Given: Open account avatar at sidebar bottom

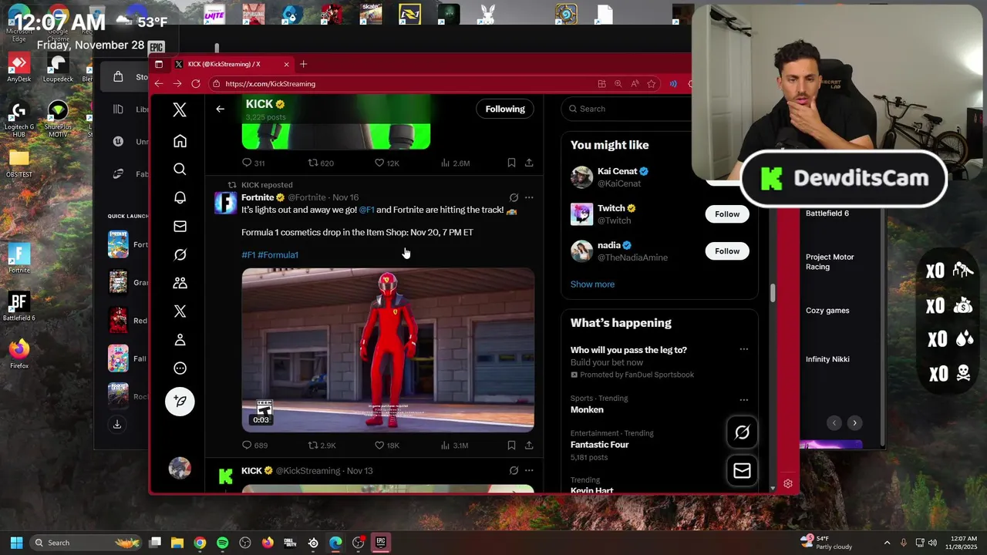Looking at the screenshot, I should pyautogui.click(x=180, y=468).
